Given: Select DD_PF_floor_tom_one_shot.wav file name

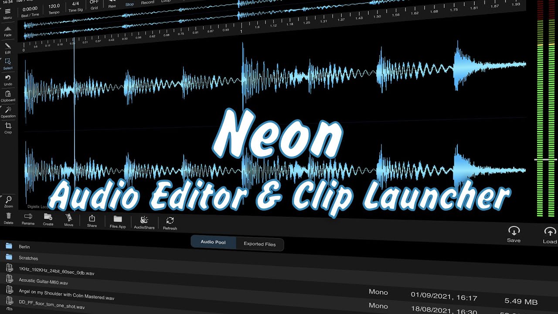Looking at the screenshot, I should (52, 304).
